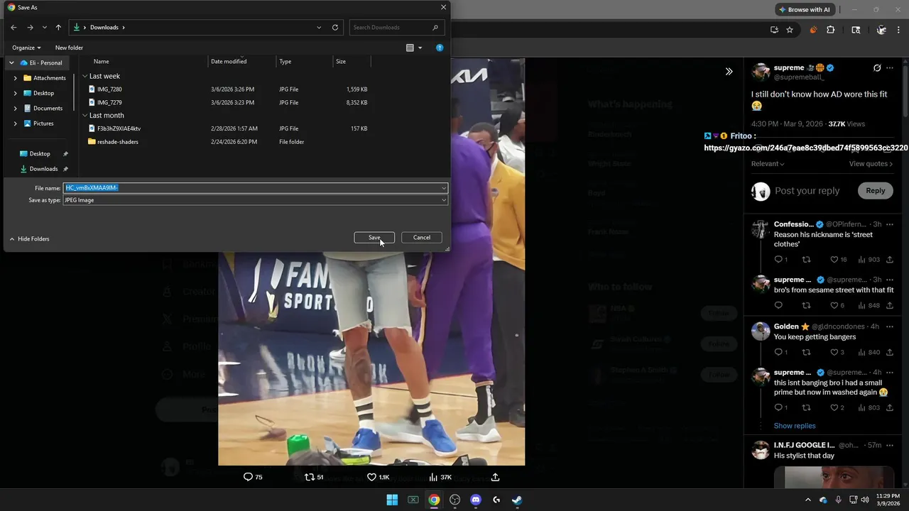Share the 'isnt banging bro' reply
Image resolution: width=909 pixels, height=511 pixels.
tap(890, 407)
